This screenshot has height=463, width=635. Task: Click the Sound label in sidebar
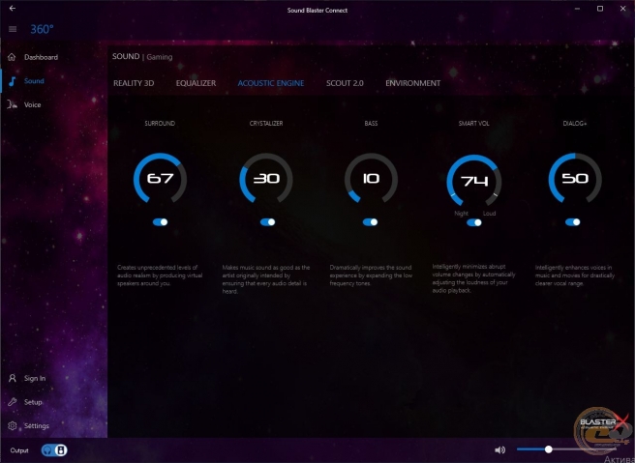[34, 81]
